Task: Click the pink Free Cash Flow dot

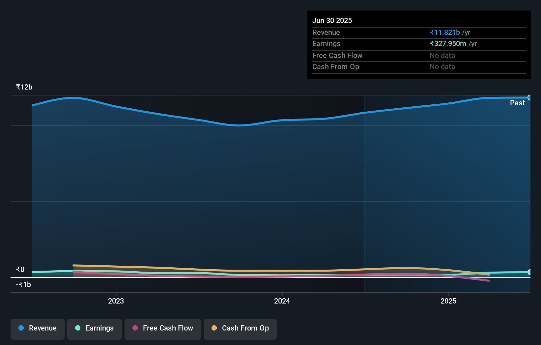Action: coord(135,328)
